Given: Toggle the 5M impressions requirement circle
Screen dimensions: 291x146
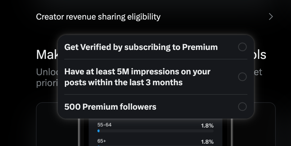Looking at the screenshot, I should click(x=242, y=77).
